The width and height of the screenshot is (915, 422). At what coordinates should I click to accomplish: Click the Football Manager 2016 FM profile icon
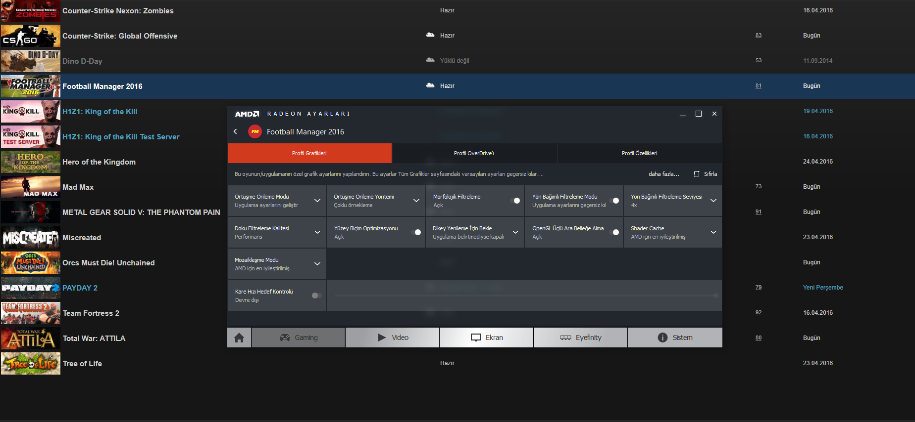255,131
